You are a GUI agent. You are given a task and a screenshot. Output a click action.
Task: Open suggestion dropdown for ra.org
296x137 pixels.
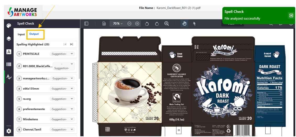pos(62,99)
